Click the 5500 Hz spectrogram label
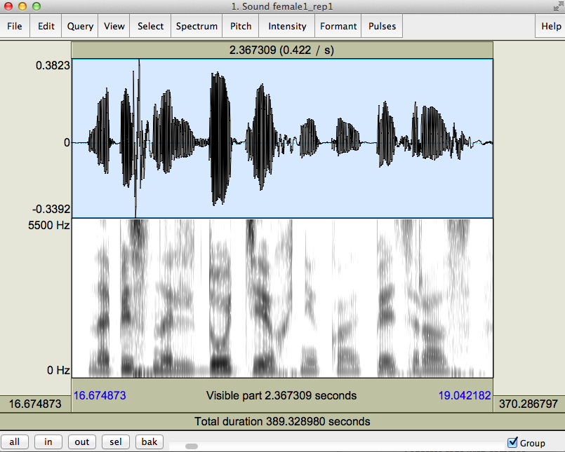 49,225
